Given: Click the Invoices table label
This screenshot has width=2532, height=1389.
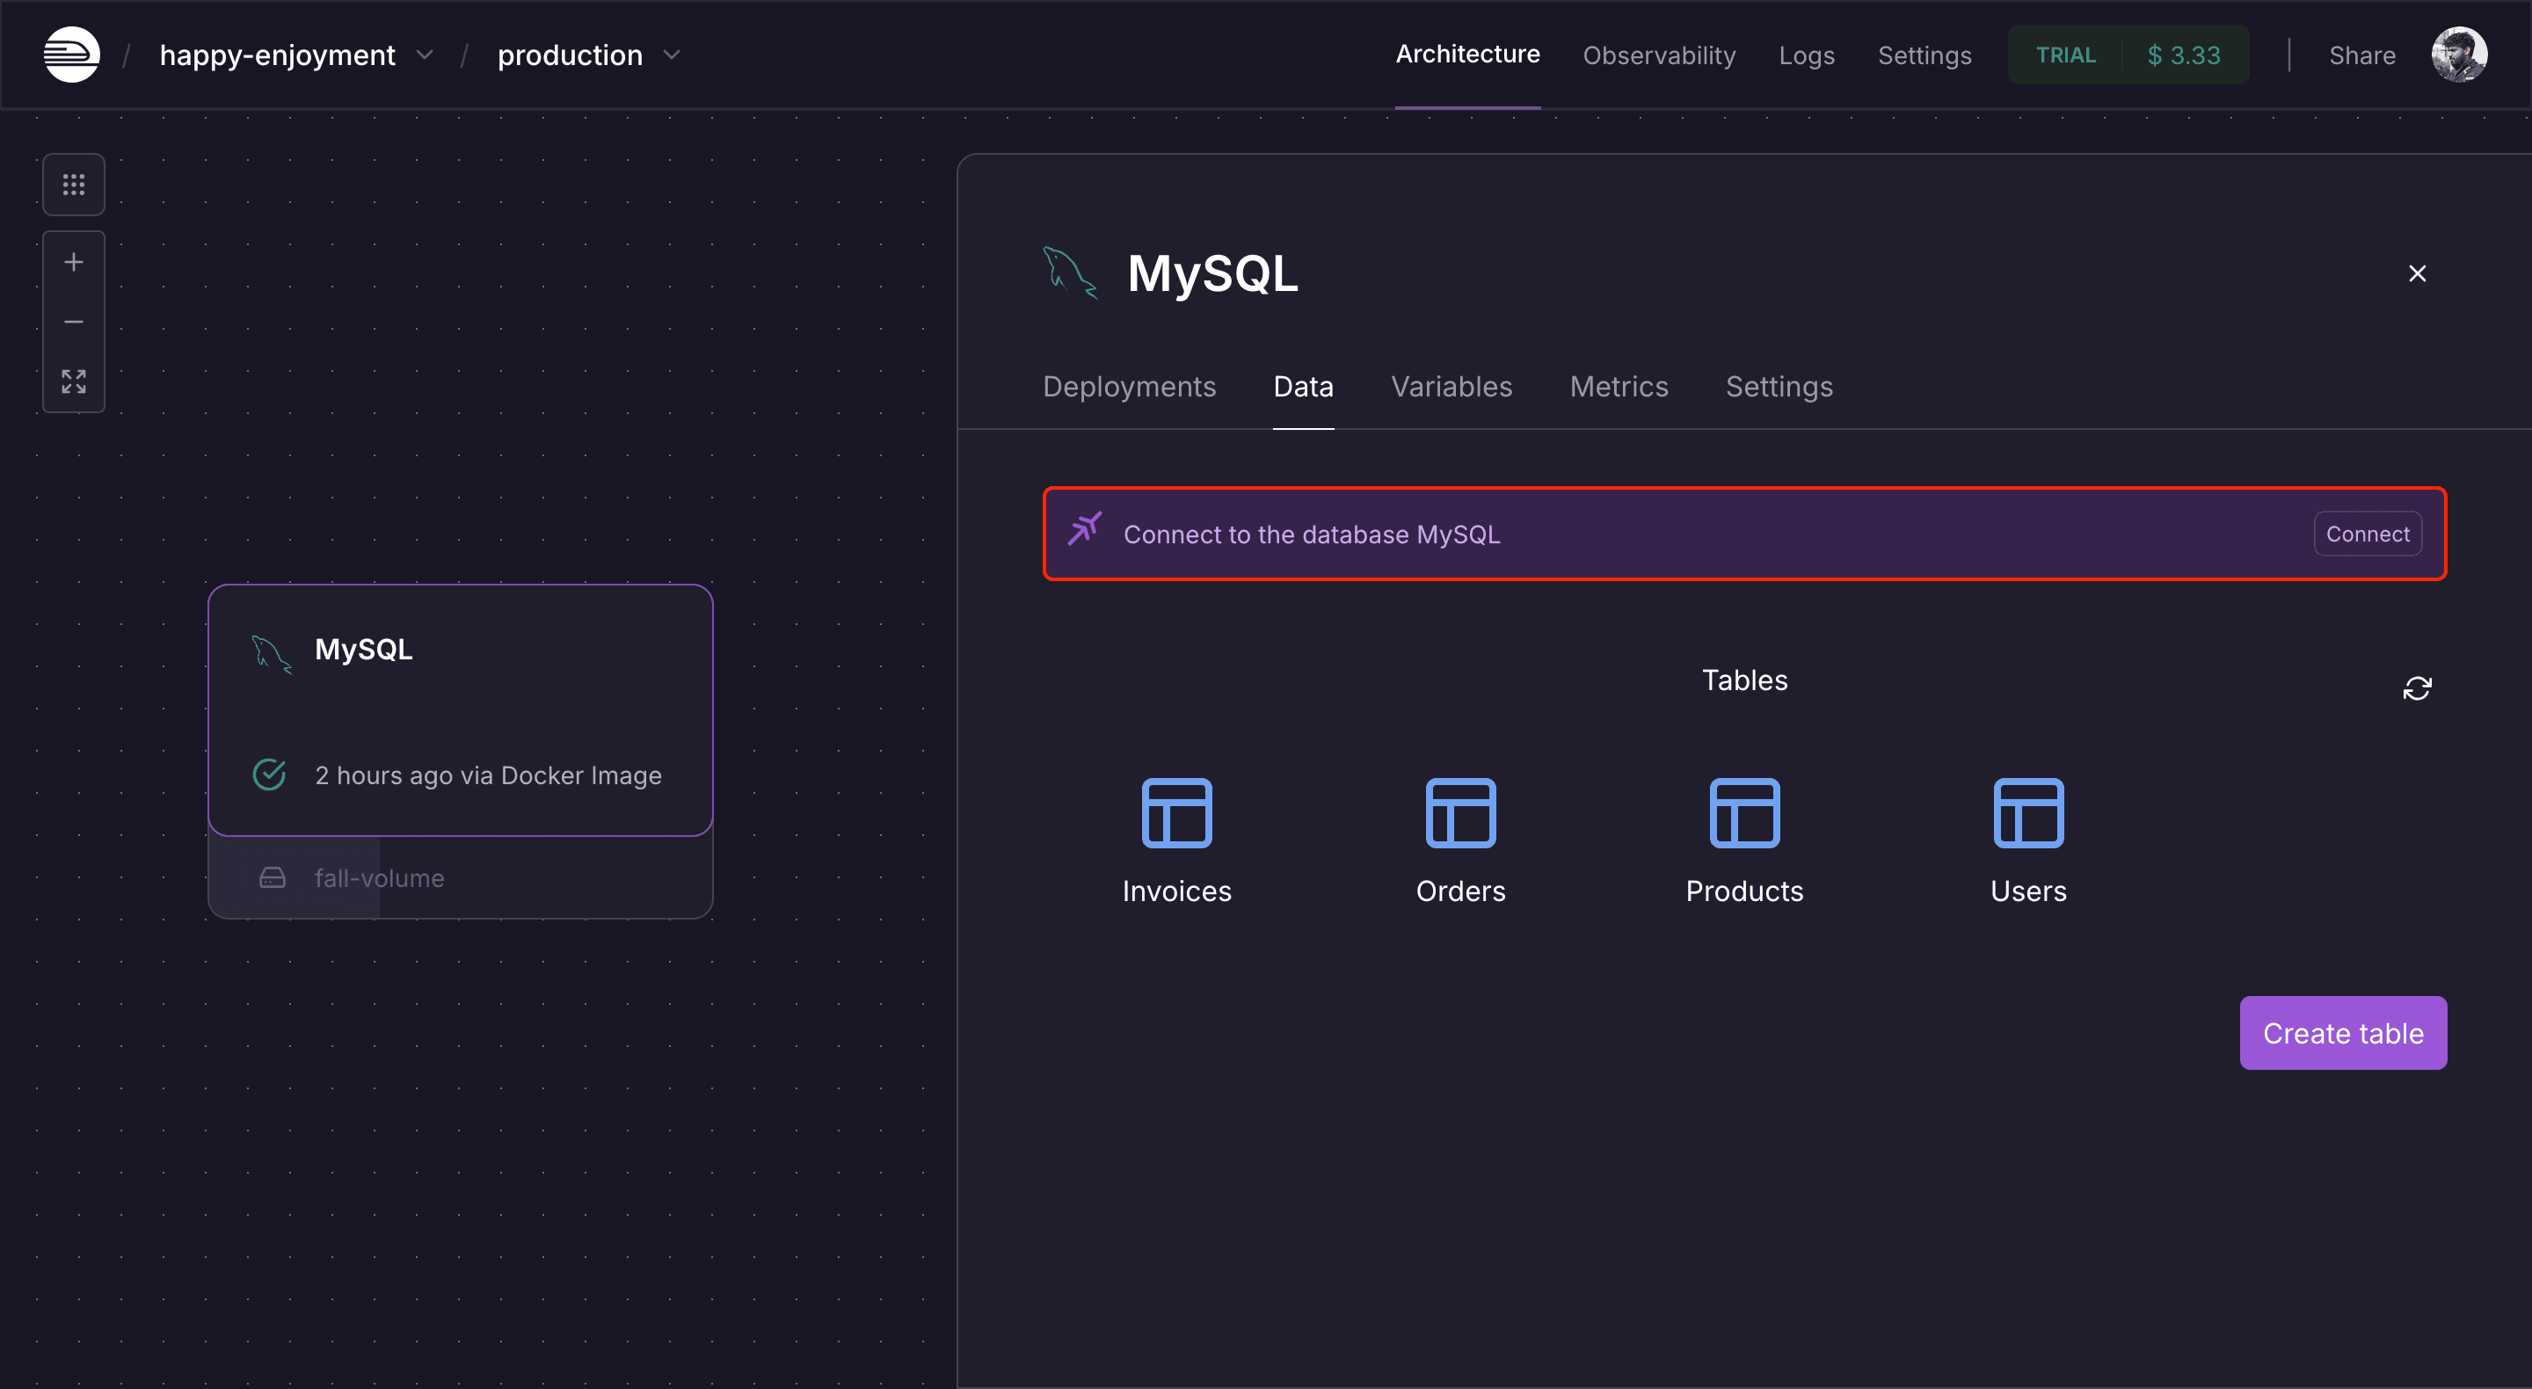Looking at the screenshot, I should coord(1176,891).
